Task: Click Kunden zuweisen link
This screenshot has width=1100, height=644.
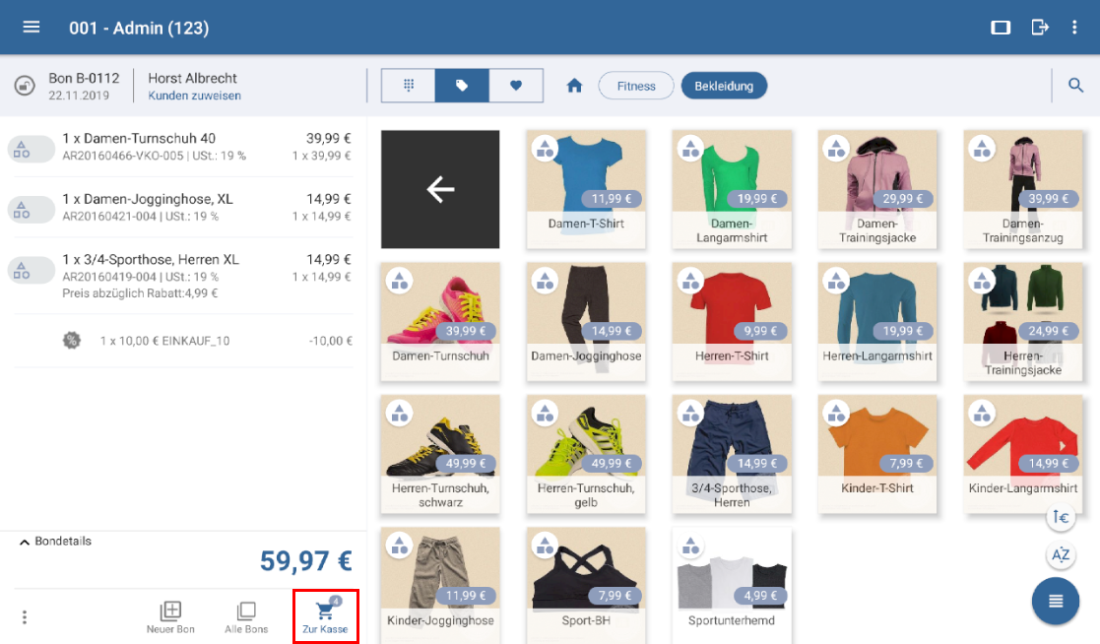Action: [x=194, y=97]
